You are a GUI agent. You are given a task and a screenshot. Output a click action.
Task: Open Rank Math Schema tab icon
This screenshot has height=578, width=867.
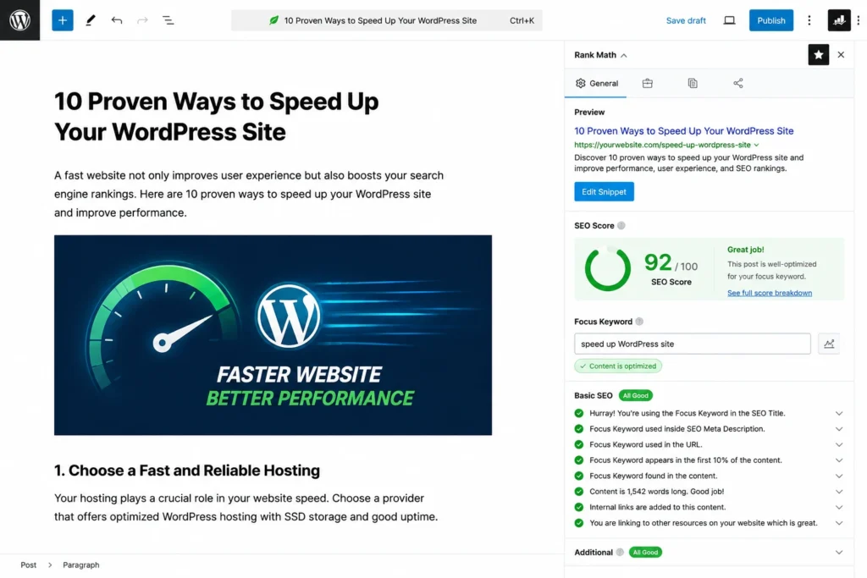click(693, 84)
